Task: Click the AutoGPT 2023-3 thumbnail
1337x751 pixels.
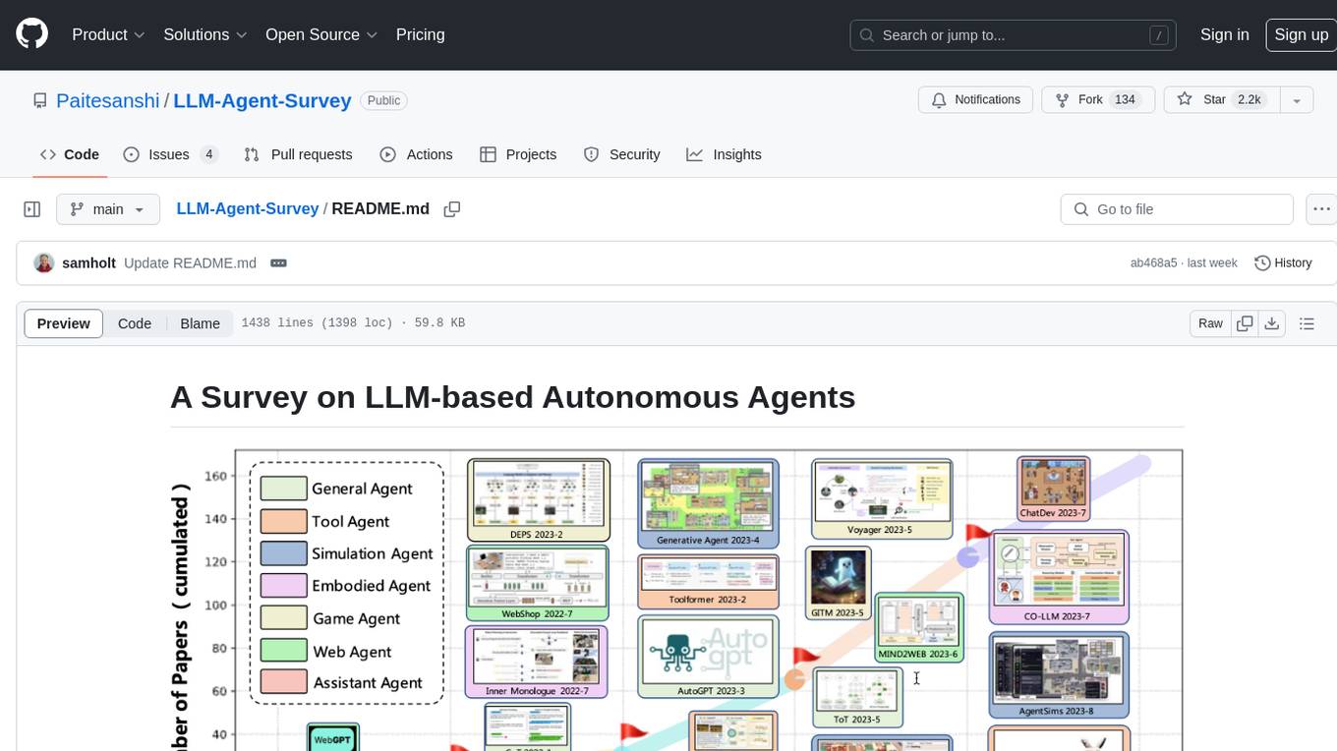Action: tap(708, 658)
